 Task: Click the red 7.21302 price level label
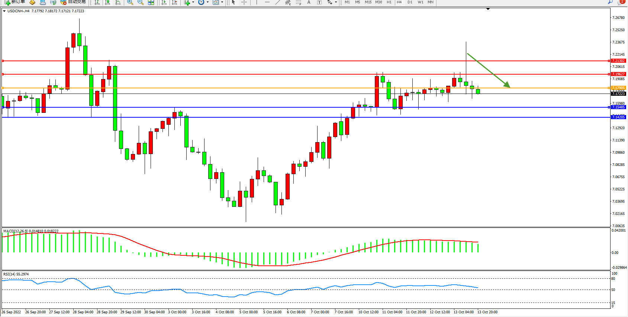tap(619, 61)
